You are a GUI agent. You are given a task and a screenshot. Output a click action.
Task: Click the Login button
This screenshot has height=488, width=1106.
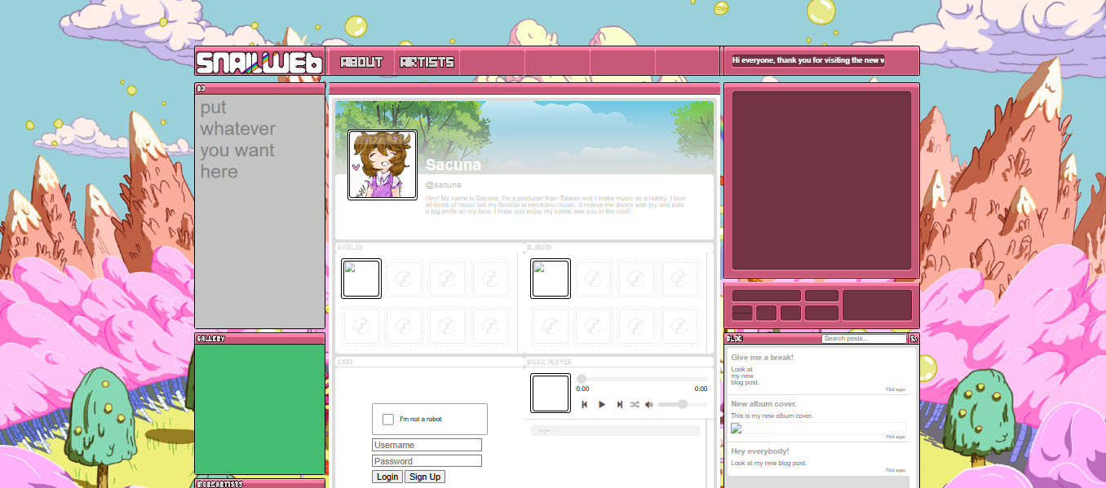click(387, 477)
